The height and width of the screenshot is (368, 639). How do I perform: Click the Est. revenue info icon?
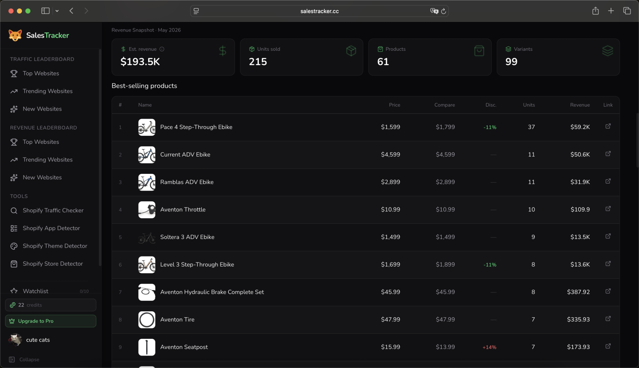(162, 49)
